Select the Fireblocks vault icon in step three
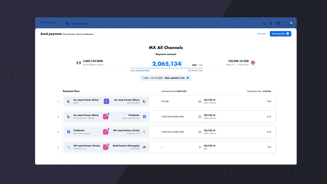 point(68,131)
